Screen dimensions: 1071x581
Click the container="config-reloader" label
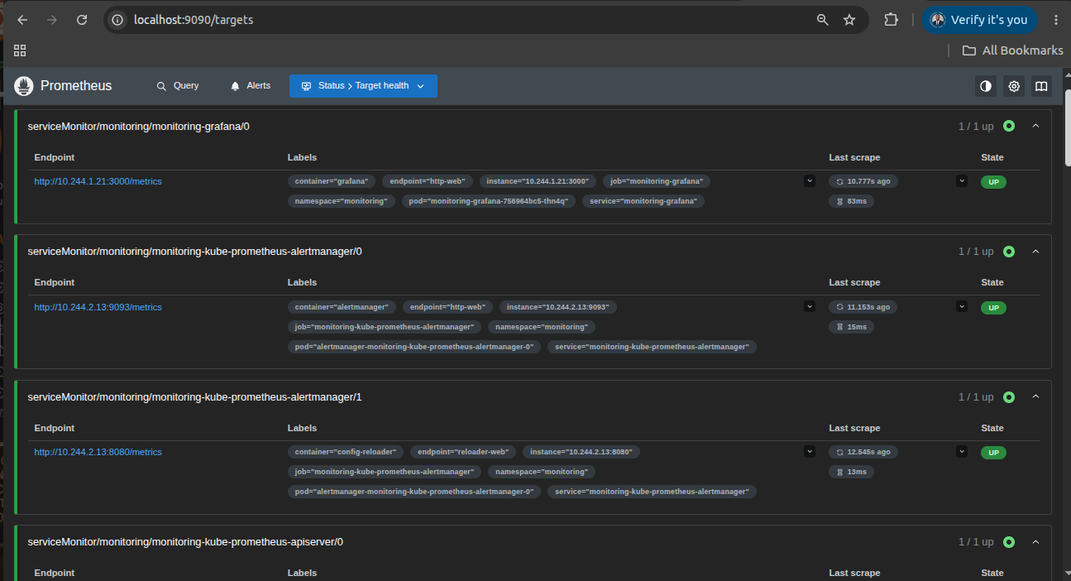coord(346,452)
